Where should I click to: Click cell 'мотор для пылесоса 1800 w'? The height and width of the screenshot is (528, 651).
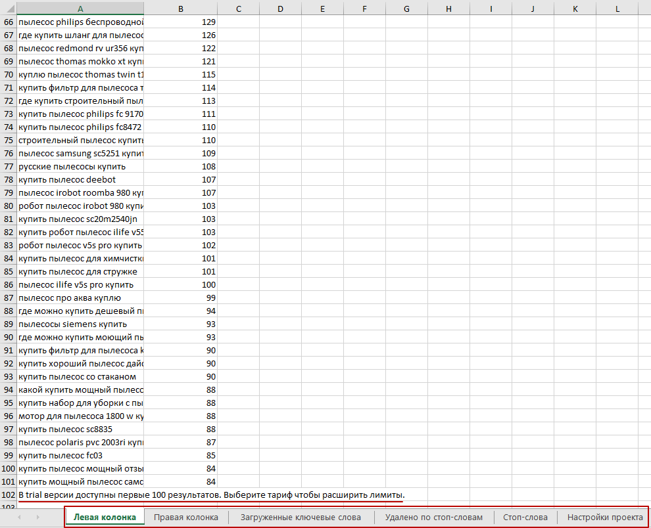pyautogui.click(x=80, y=416)
